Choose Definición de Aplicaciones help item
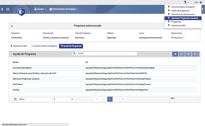The image size is (205, 126). click(181, 14)
